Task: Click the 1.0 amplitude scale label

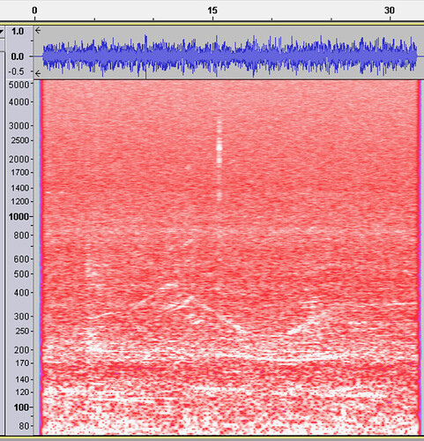Action: (x=18, y=31)
